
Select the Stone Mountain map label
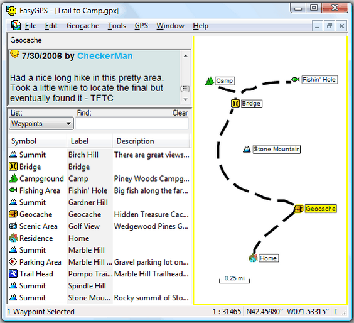tap(277, 149)
